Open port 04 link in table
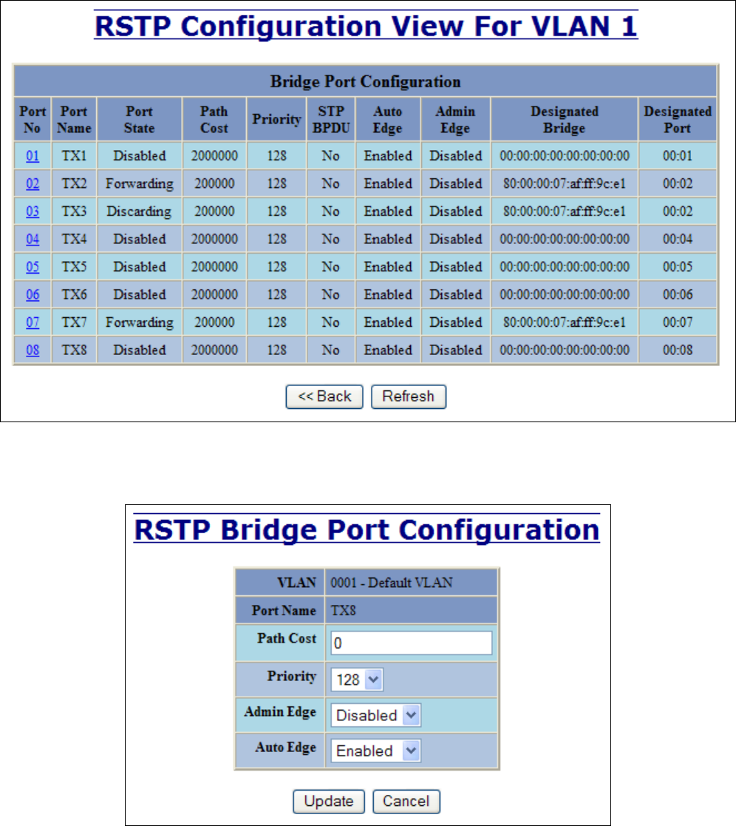 point(33,239)
